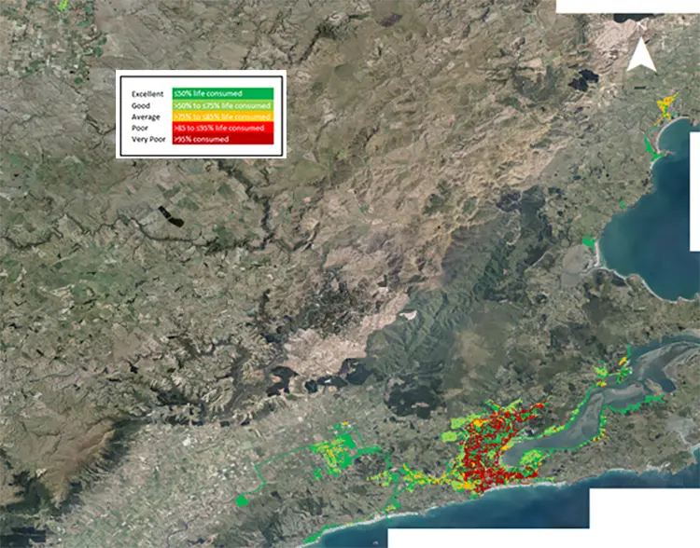Click the white blank box at bottom right
The width and height of the screenshot is (700, 548).
(x=644, y=517)
